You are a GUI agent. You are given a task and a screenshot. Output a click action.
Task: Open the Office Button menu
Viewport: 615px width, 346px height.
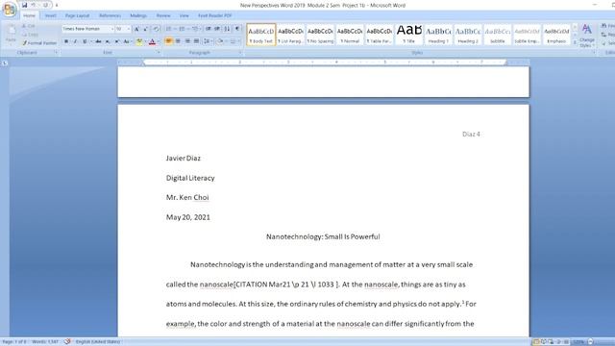pyautogui.click(x=9, y=9)
